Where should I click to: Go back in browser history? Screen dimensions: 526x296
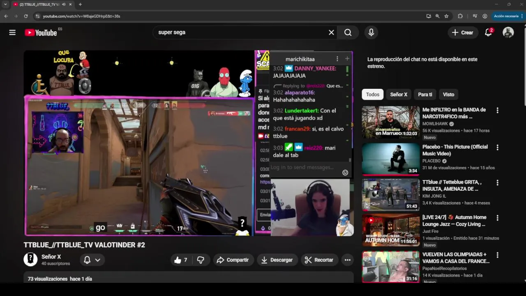click(x=6, y=16)
